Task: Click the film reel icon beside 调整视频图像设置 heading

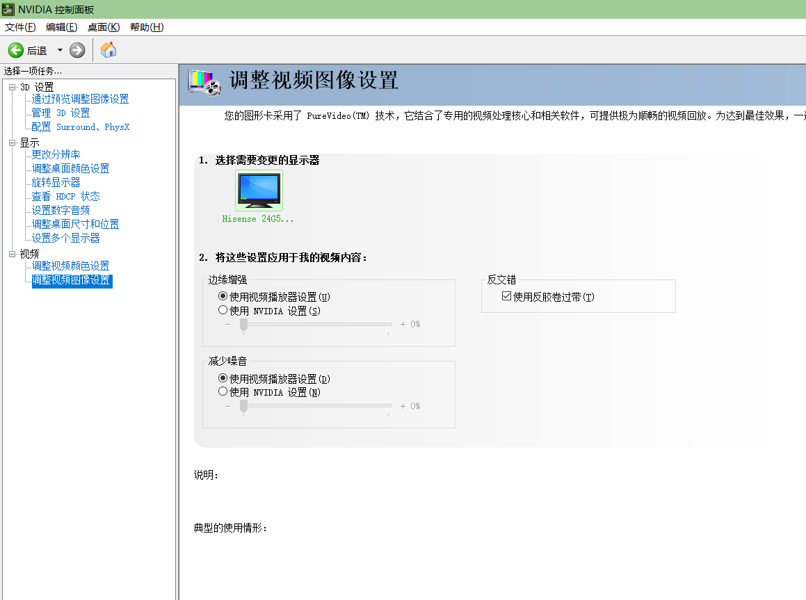Action: click(201, 81)
